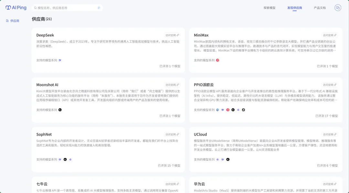Click 支持的模型系列 label in Moonshot AI card
Screen dimensions: 349x193
[x=47, y=110]
